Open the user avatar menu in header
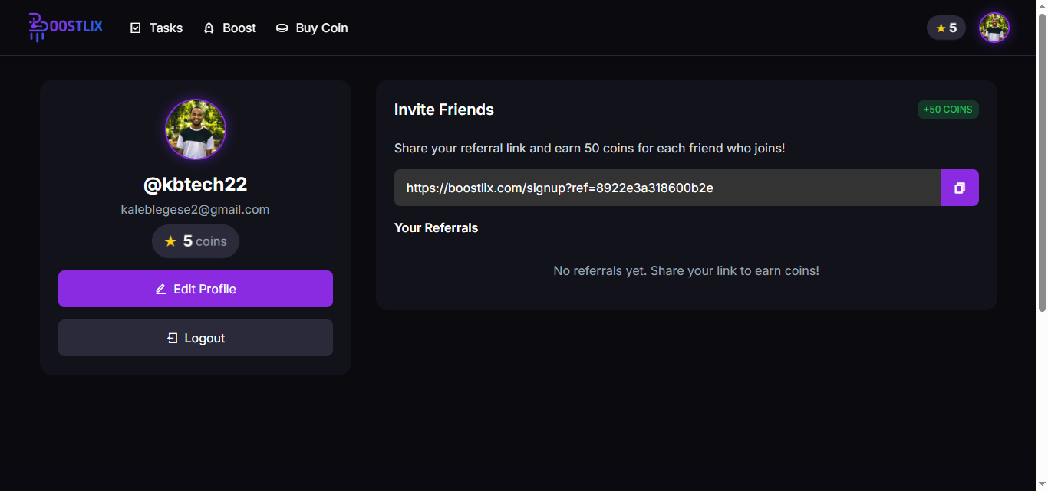Viewport: 1048px width, 491px height. point(994,28)
